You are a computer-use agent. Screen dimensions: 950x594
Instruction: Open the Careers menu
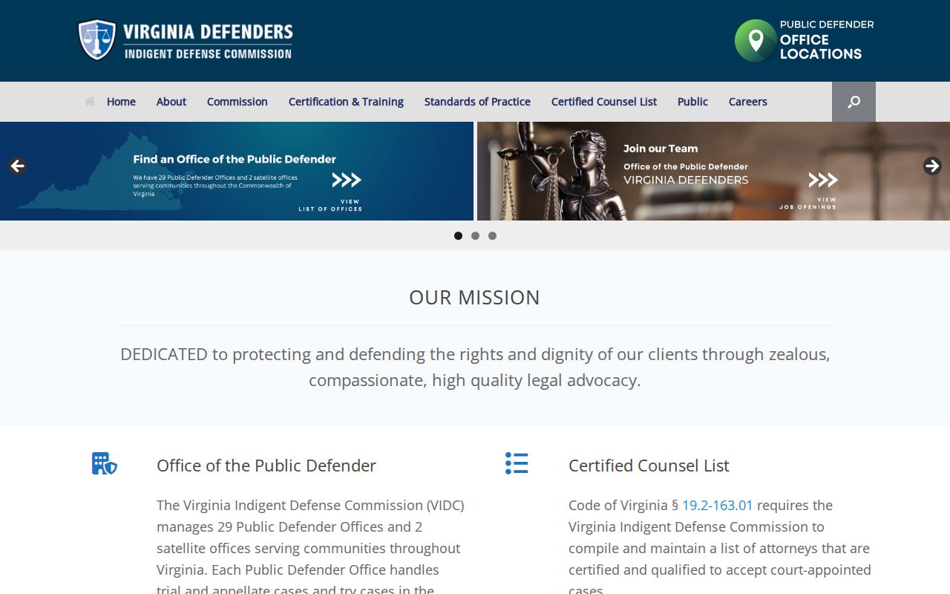click(748, 102)
